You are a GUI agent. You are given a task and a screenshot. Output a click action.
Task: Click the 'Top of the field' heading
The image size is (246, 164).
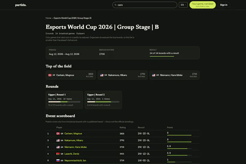pos(58,66)
